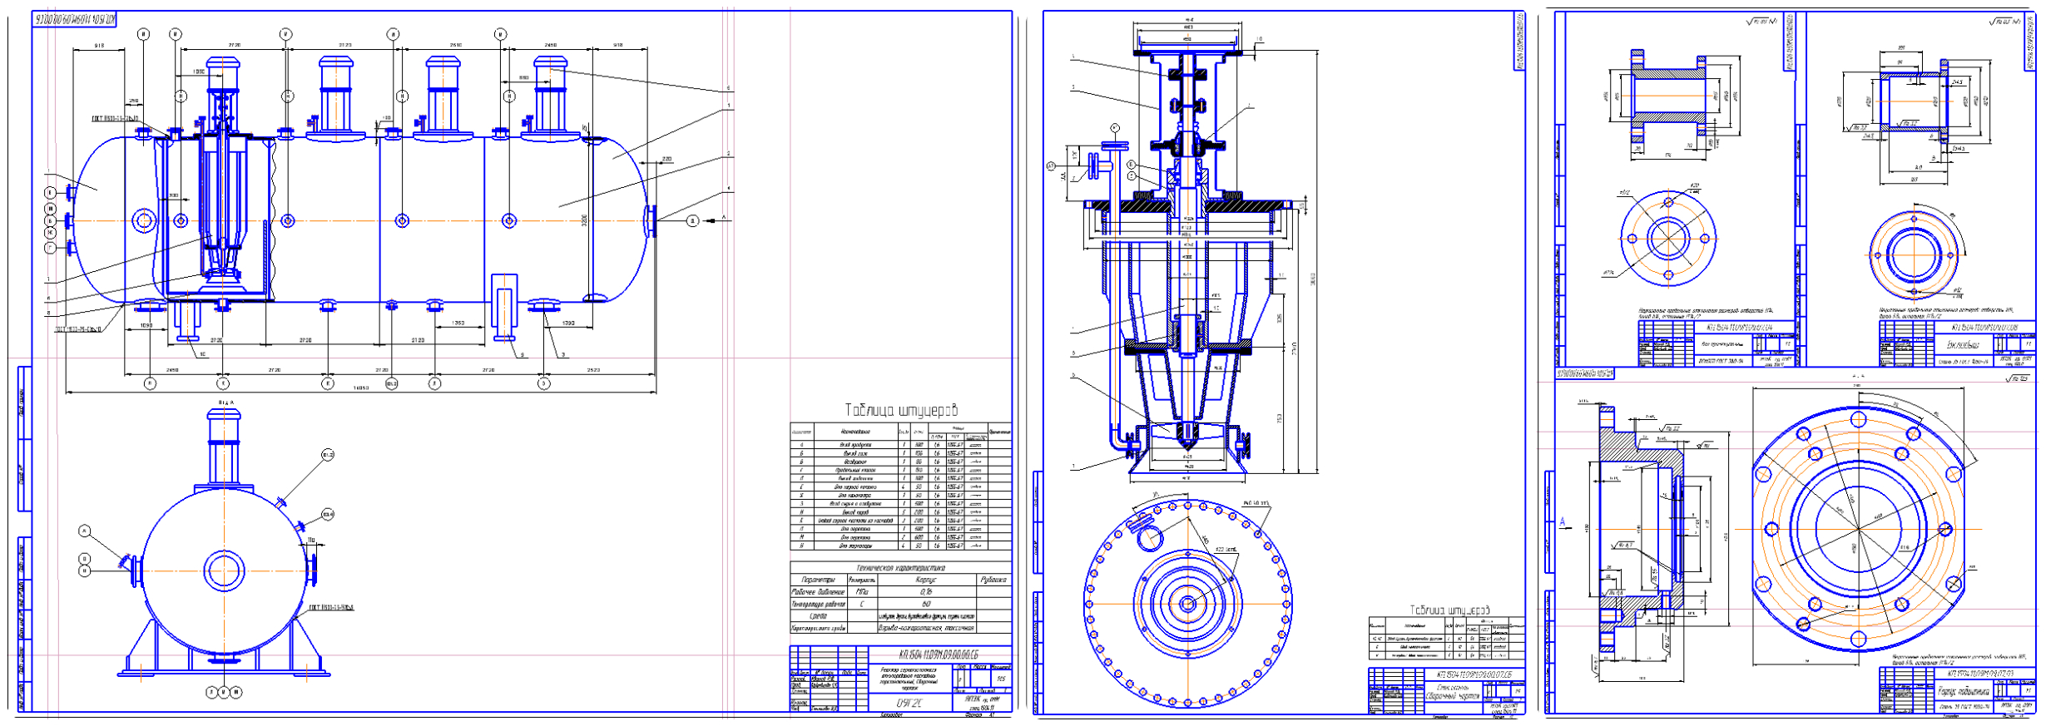Select the 'Параметры' column header
2046x726 pixels.
click(x=818, y=580)
